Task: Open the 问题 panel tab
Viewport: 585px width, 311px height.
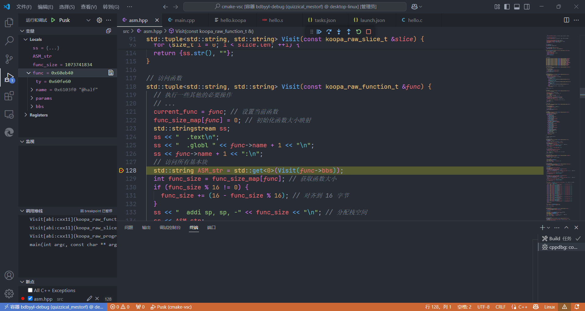Action: [129, 227]
